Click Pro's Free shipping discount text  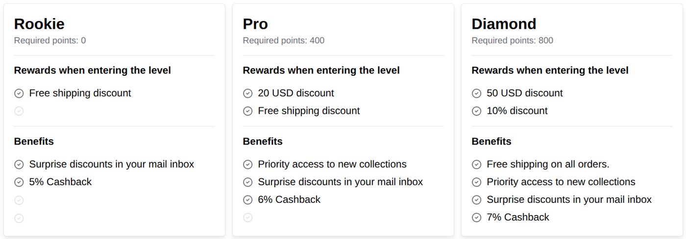(309, 111)
